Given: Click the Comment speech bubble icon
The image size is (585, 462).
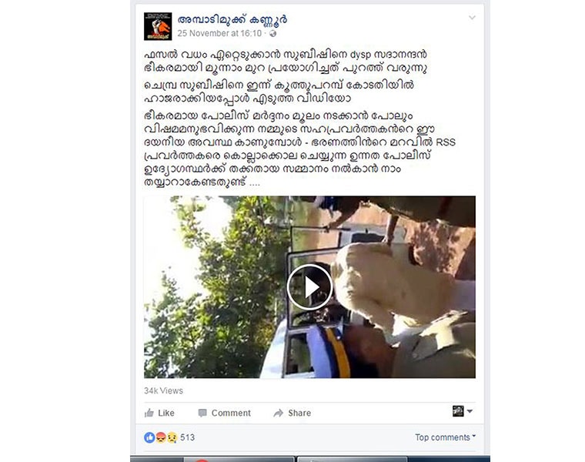Looking at the screenshot, I should [202, 413].
